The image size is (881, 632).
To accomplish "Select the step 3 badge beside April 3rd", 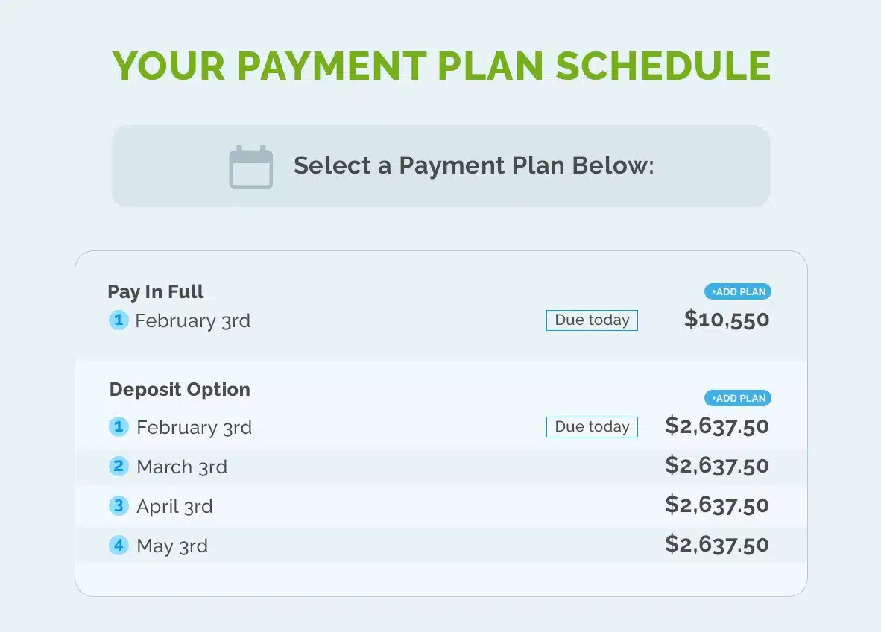I will tap(119, 506).
